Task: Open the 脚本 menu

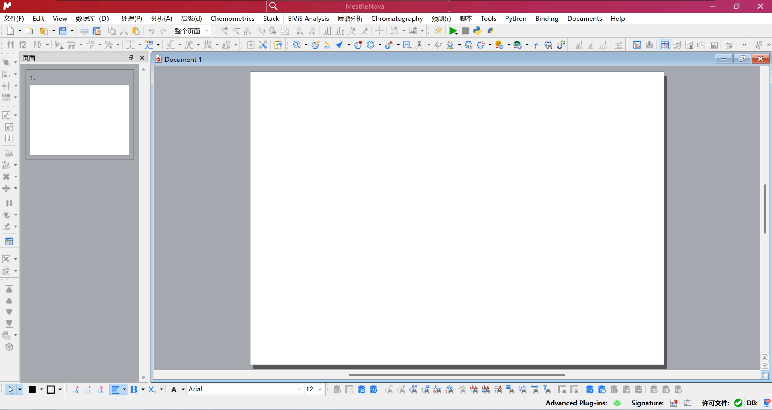Action: click(466, 19)
